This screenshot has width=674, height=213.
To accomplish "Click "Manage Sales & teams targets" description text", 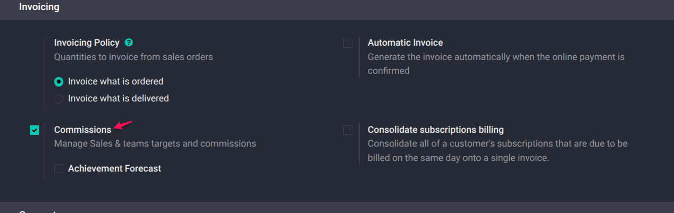I will (155, 143).
